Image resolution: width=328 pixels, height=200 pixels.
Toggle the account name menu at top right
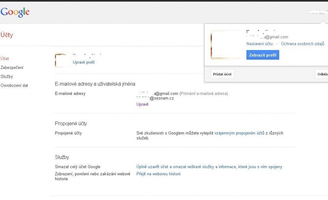317,12
